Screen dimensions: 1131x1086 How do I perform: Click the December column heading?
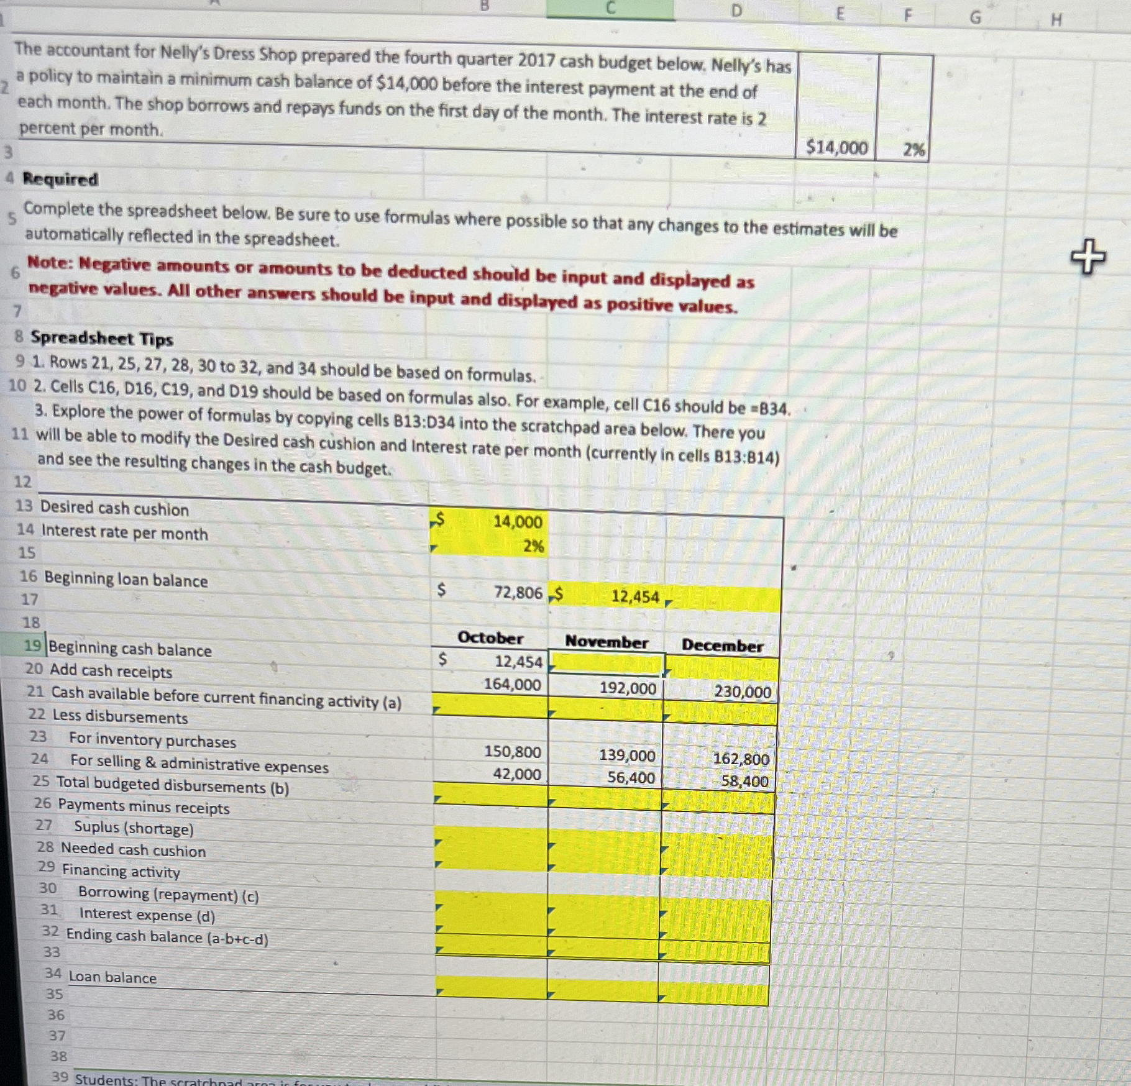pyautogui.click(x=722, y=646)
